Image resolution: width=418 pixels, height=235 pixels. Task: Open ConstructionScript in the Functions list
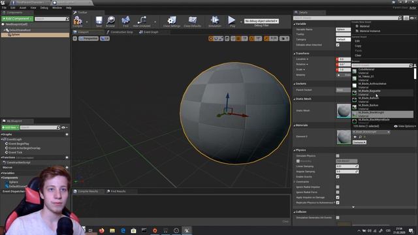point(18,163)
